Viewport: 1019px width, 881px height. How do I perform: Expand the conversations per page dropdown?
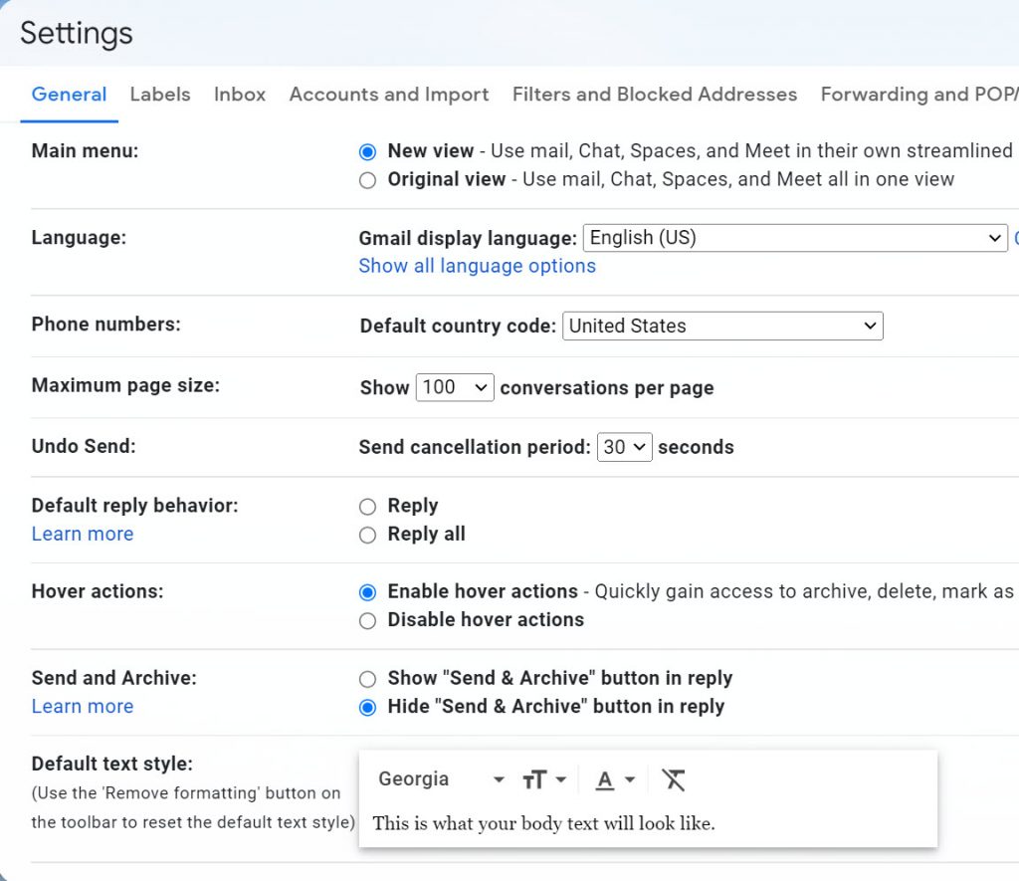[454, 387]
